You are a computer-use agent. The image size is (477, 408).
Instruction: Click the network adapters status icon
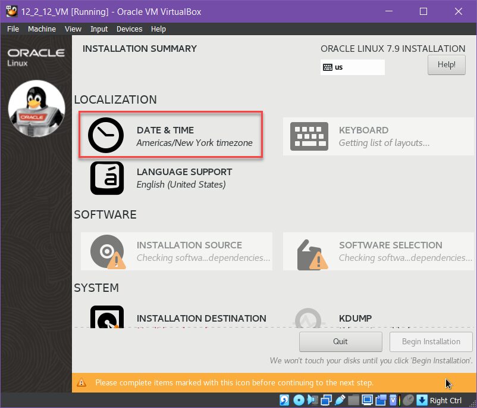pos(326,400)
